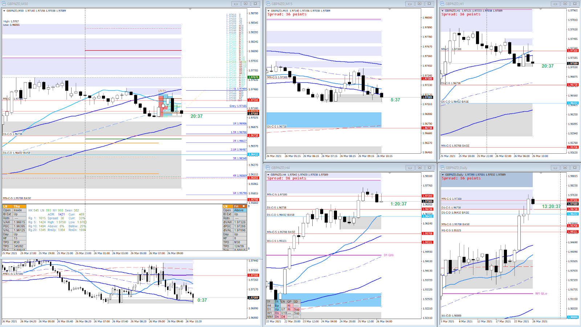This screenshot has width=581, height=327.
Task: Toggle the white dot in Fri header
Action: (x=244, y=206)
